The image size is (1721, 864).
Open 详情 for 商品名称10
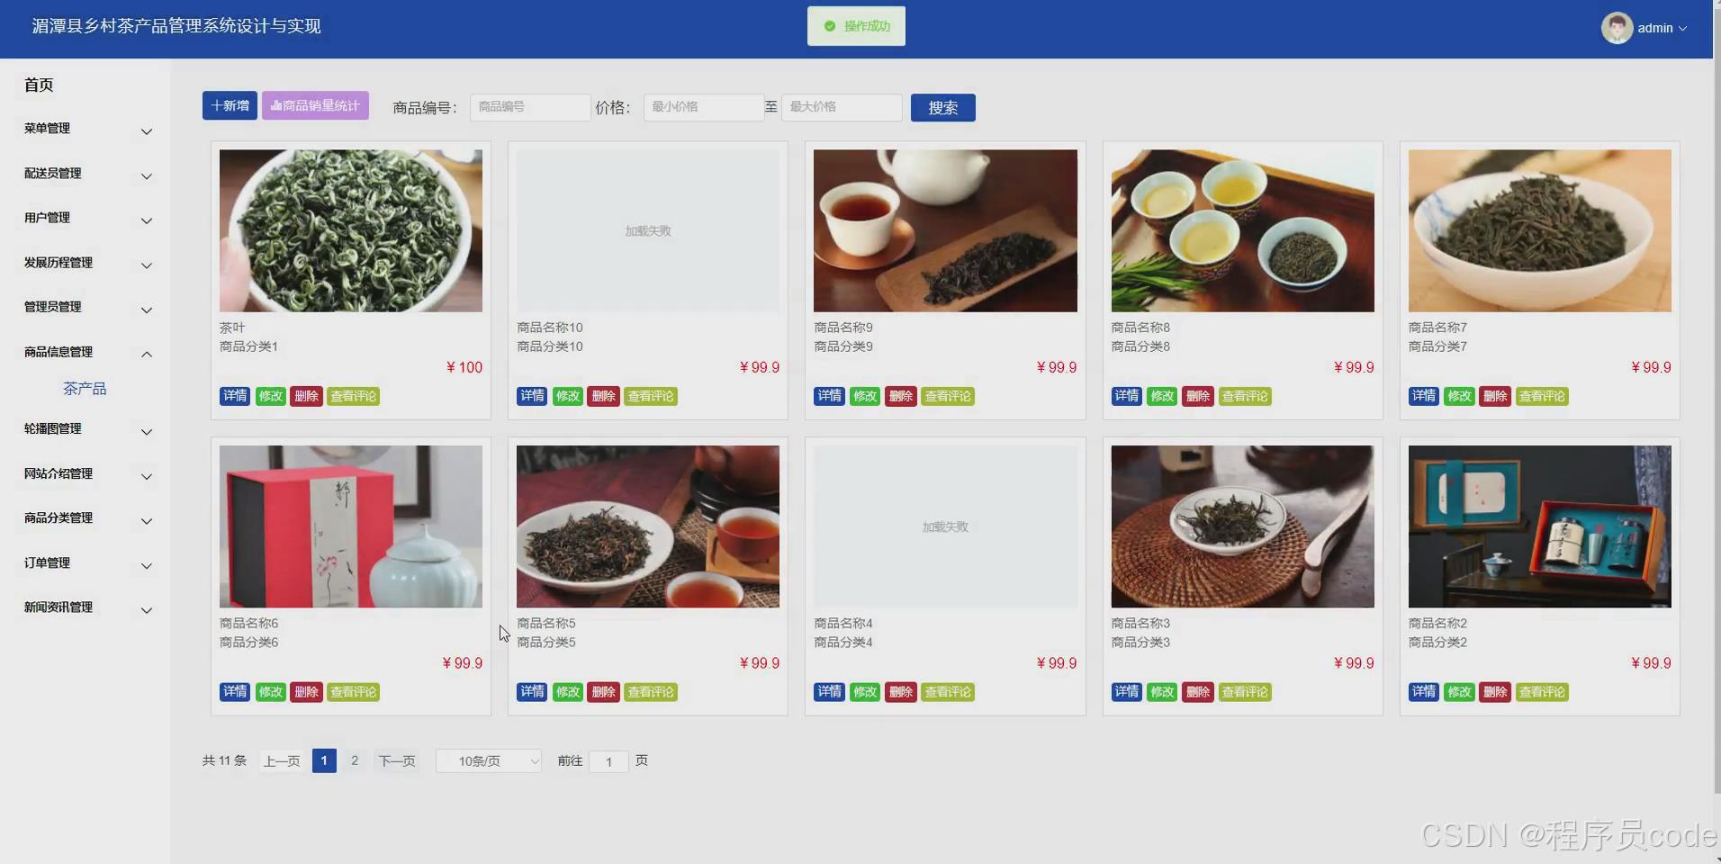(532, 396)
